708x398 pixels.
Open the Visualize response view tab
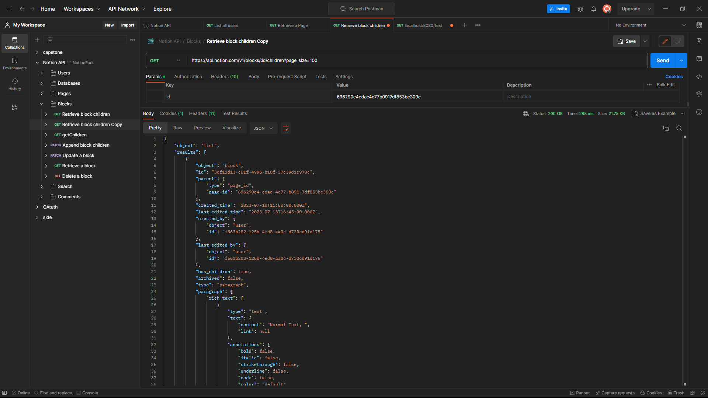[231, 128]
